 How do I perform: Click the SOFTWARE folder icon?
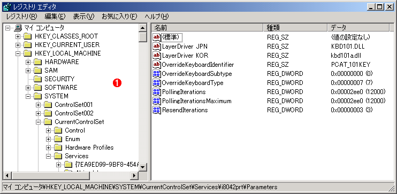tap(37, 88)
